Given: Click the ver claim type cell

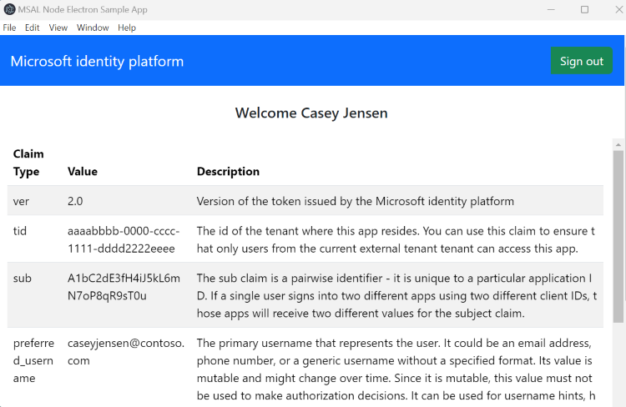Looking at the screenshot, I should pyautogui.click(x=21, y=201).
